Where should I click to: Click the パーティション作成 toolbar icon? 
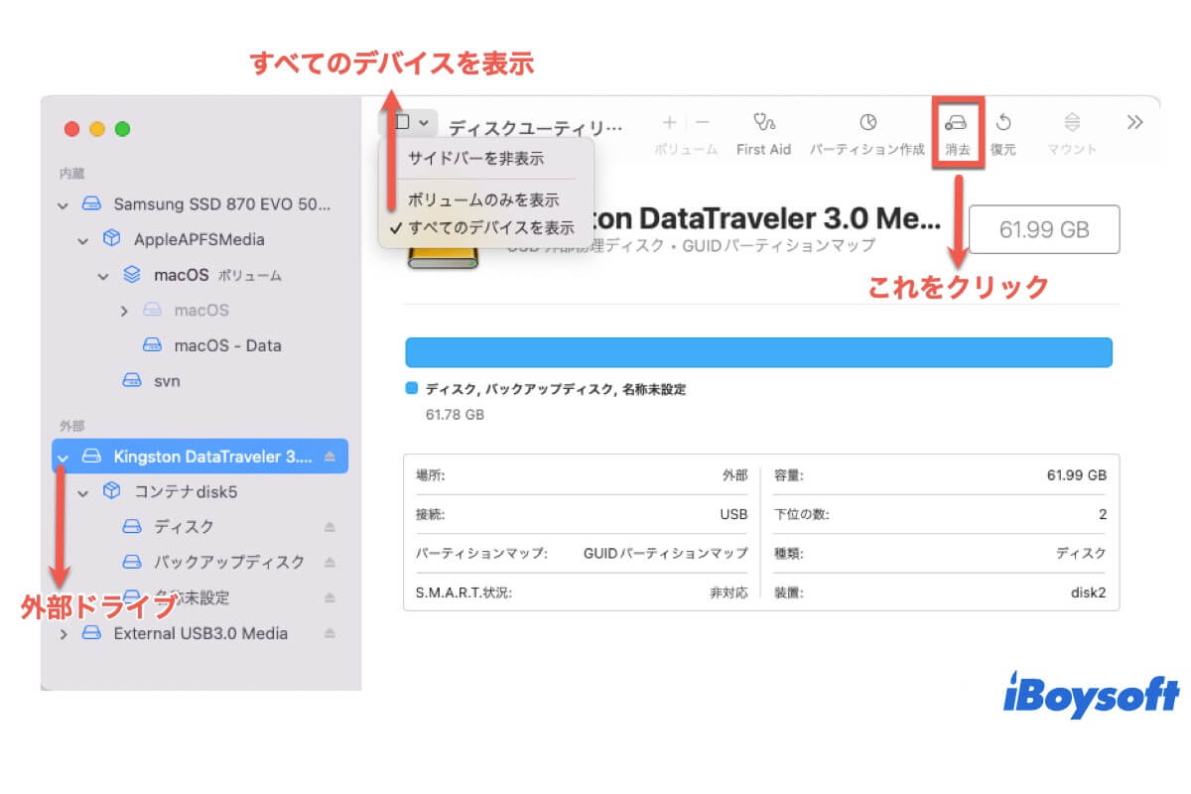[866, 124]
